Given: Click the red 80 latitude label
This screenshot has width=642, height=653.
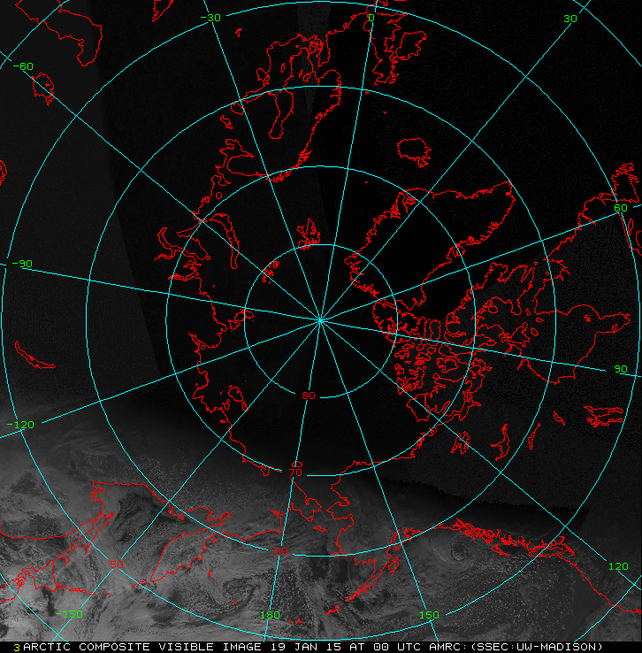Looking at the screenshot, I should tap(309, 396).
